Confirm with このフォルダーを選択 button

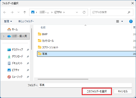[97, 91]
